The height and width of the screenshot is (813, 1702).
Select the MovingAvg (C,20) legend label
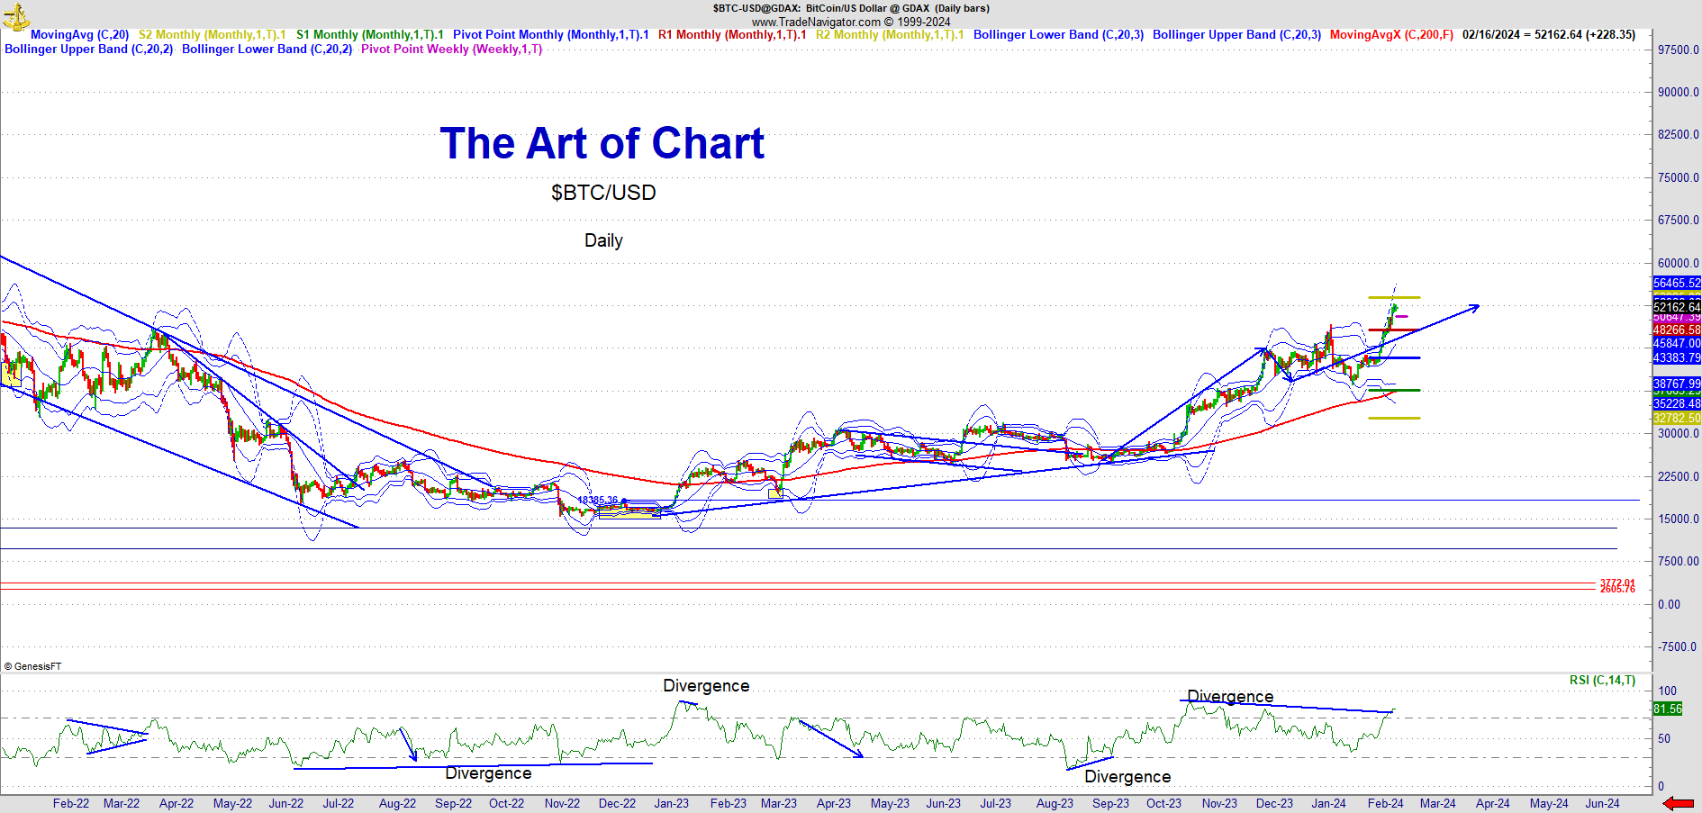(80, 35)
